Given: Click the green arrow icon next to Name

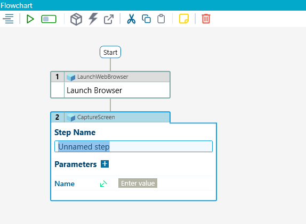Looking at the screenshot, I should pos(103,184).
